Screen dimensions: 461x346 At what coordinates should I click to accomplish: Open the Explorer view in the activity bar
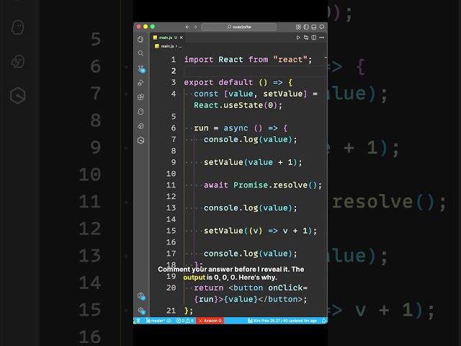point(140,39)
